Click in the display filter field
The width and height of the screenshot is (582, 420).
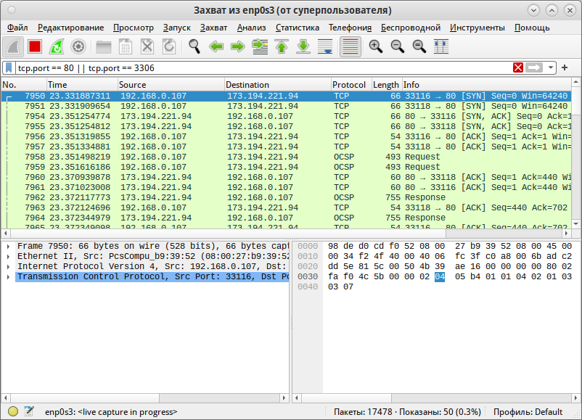click(x=263, y=68)
